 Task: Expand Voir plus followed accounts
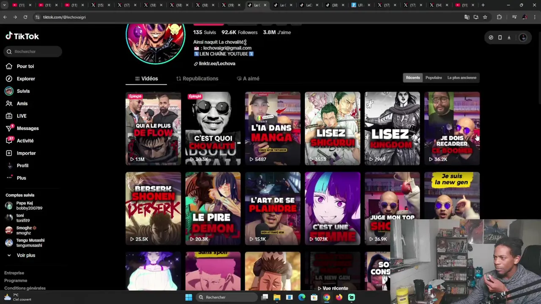[21, 255]
